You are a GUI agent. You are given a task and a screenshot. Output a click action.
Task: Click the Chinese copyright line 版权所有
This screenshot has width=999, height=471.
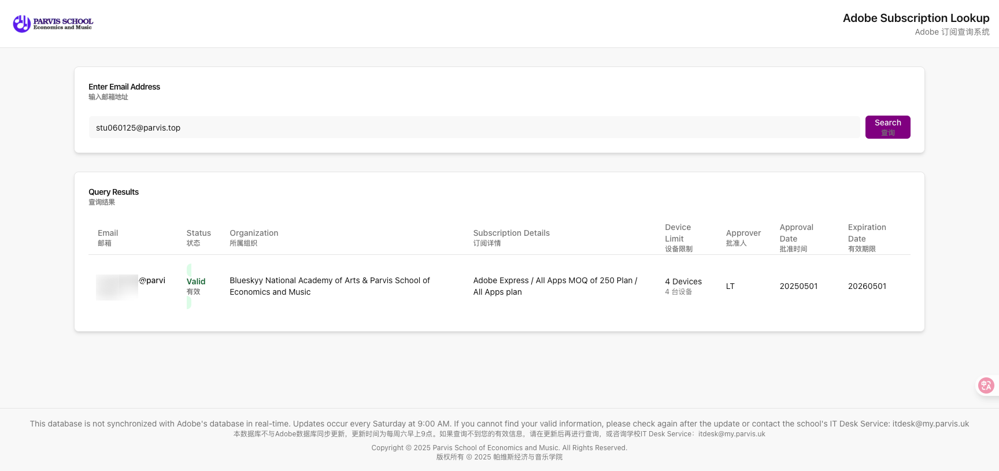click(499, 457)
